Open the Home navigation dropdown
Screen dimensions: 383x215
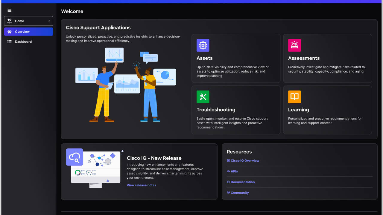(28, 21)
